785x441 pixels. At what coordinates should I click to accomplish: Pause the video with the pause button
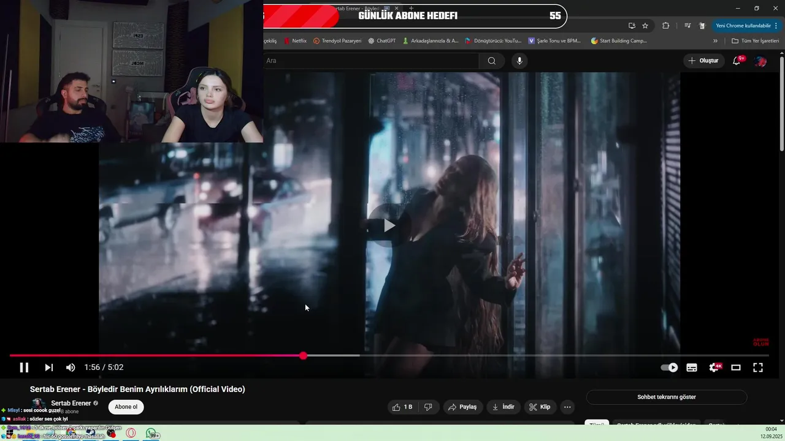click(24, 367)
